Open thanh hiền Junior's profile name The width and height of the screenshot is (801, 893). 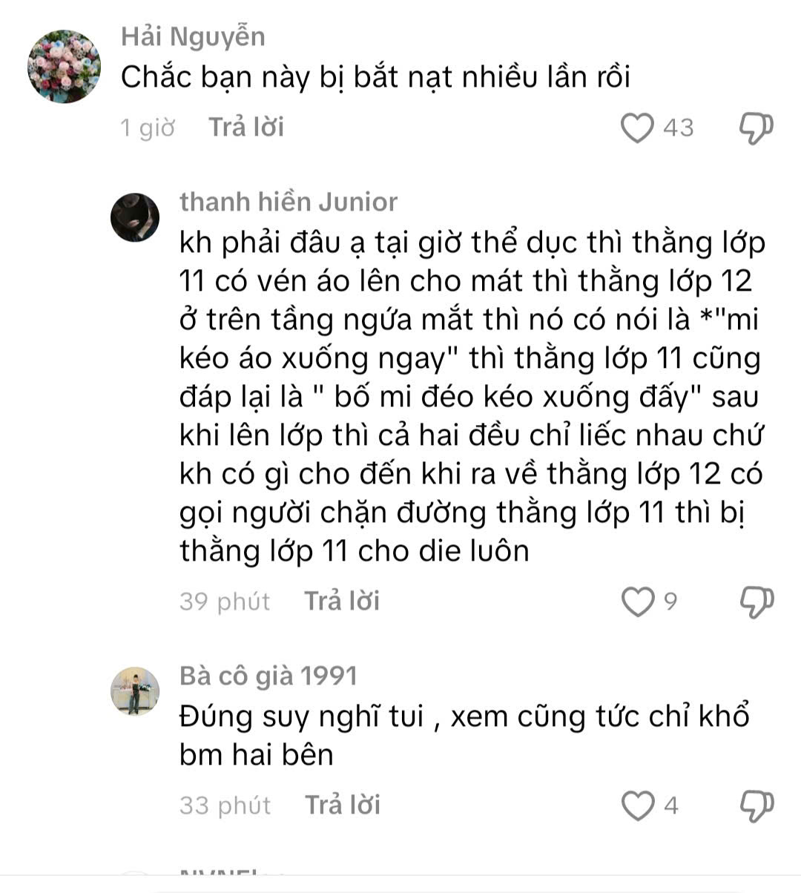click(289, 202)
